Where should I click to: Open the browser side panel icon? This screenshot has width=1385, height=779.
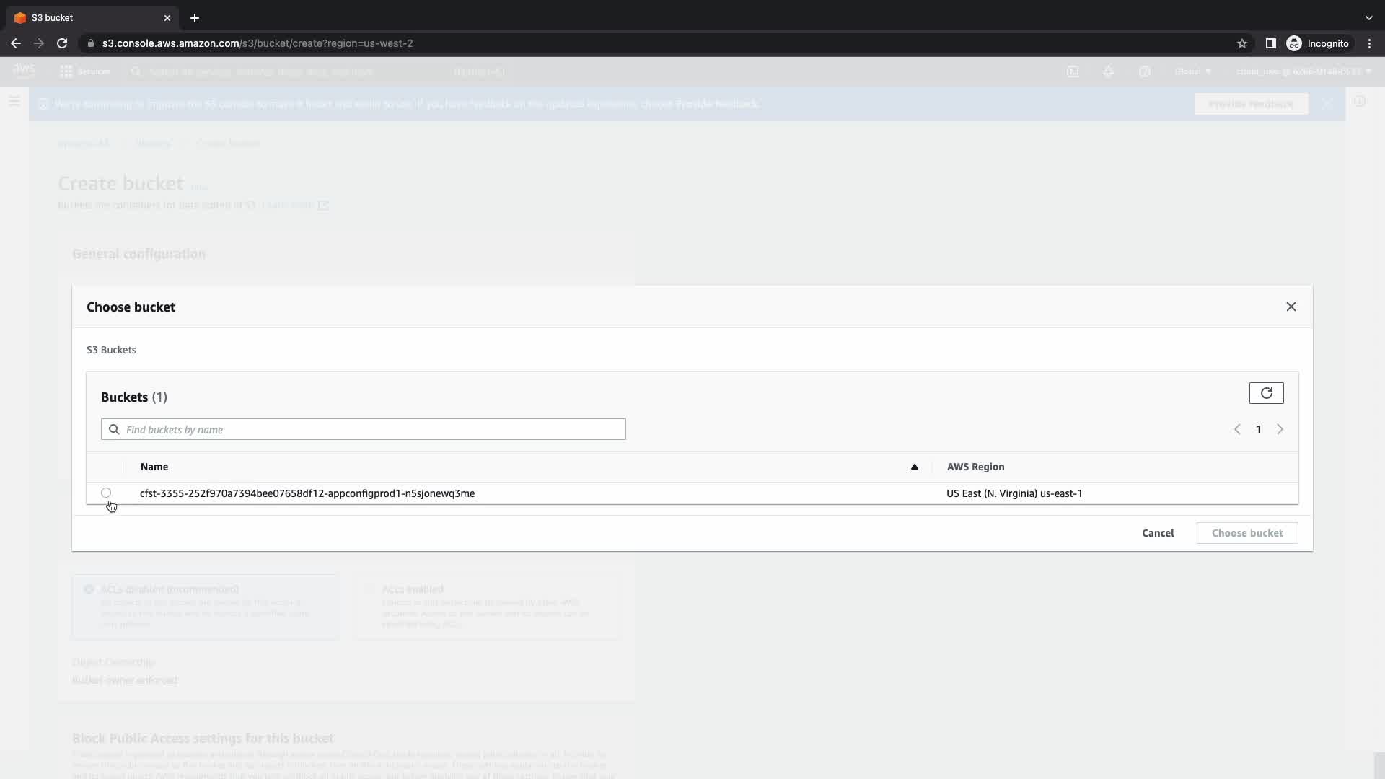click(x=1270, y=43)
